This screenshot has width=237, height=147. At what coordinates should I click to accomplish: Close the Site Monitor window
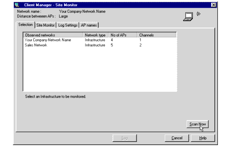(x=214, y=5)
